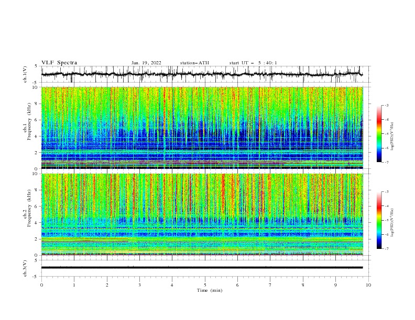Click the time axis tick label '0'

[x=41, y=285]
